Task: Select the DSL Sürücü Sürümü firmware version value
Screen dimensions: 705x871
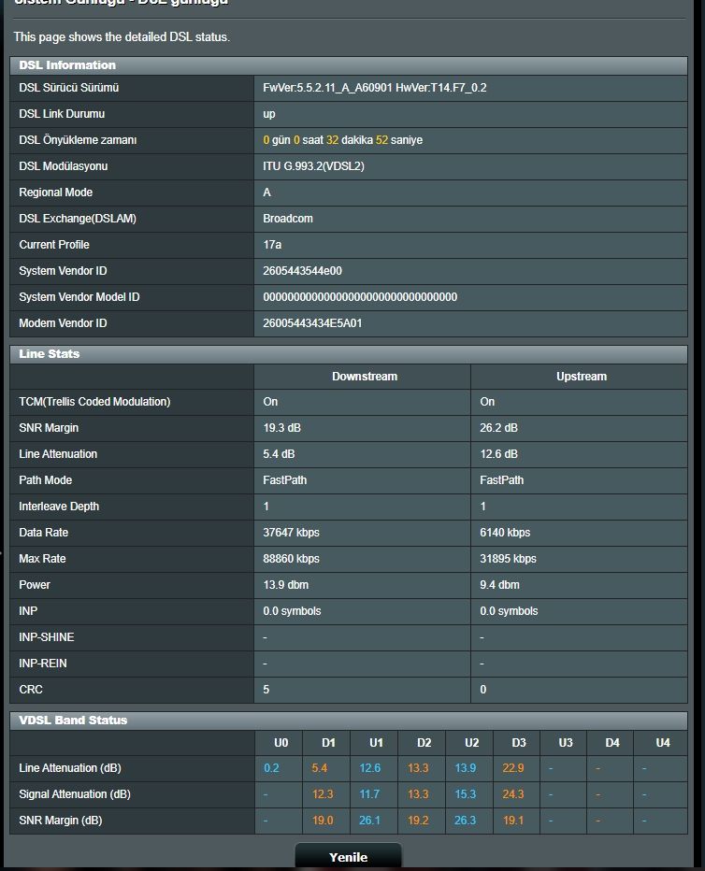Action: click(x=374, y=88)
